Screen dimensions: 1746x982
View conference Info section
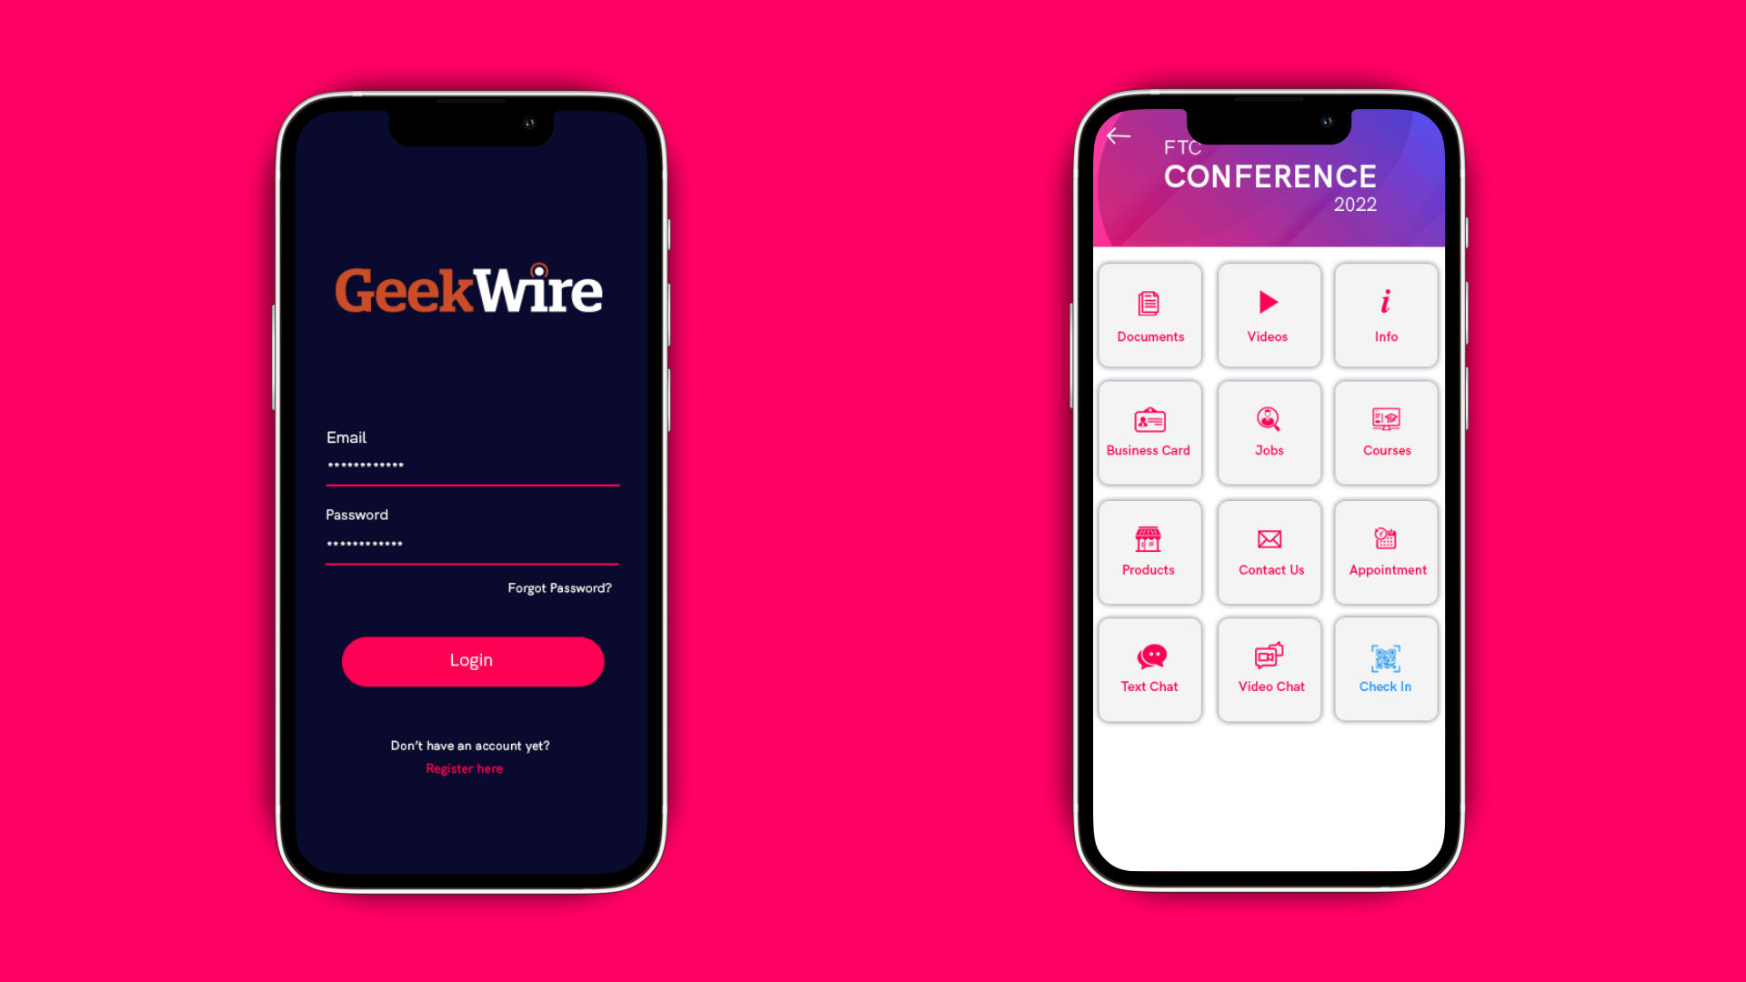coord(1386,314)
